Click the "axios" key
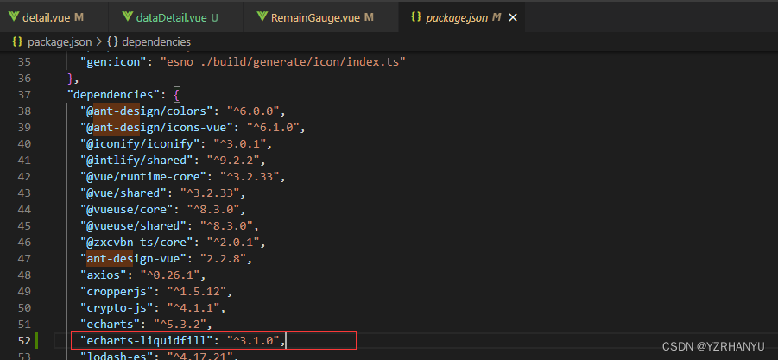This screenshot has width=778, height=360. (x=104, y=275)
